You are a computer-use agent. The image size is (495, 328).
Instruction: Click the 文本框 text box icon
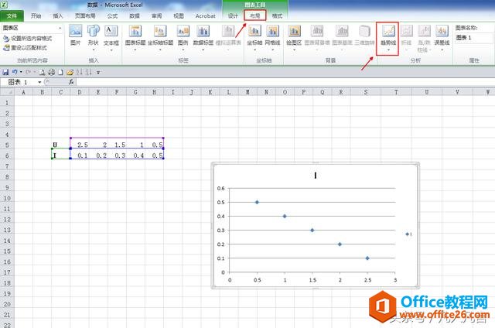pyautogui.click(x=111, y=31)
